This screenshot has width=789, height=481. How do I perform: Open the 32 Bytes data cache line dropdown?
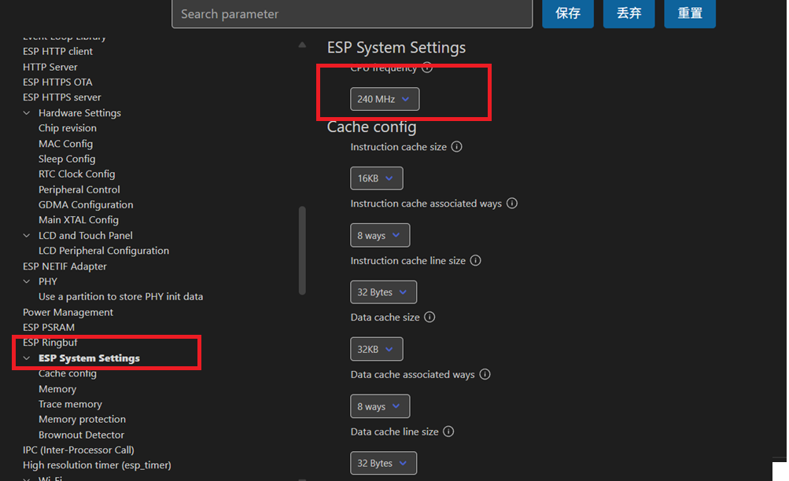[383, 464]
